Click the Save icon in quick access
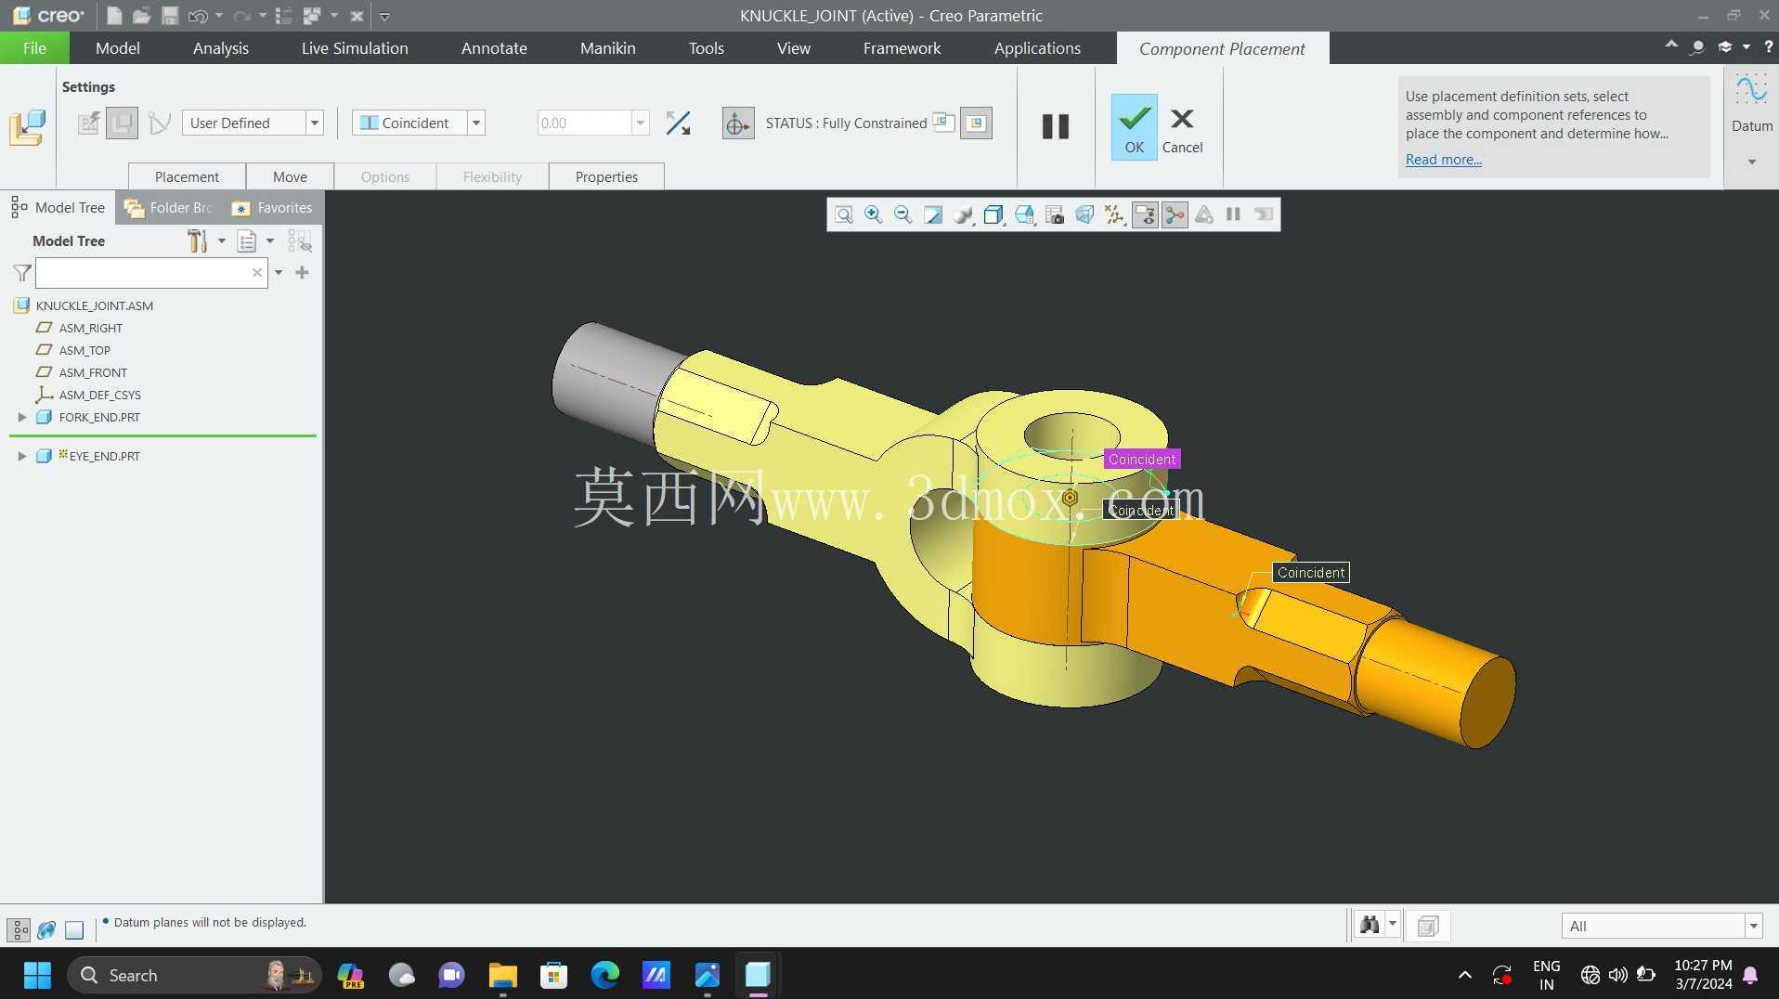The height and width of the screenshot is (999, 1779). click(170, 16)
